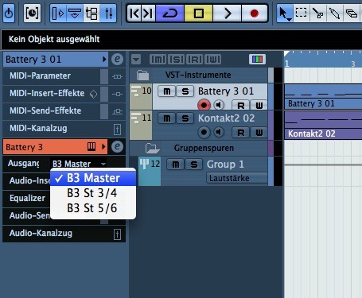
Task: Toggle the Cycle loop button
Action: (170, 14)
